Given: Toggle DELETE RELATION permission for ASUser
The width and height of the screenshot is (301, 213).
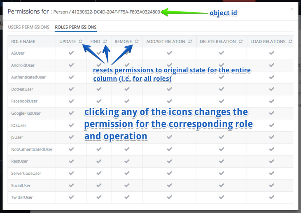Looking at the screenshot, I should pyautogui.click(x=222, y=53).
